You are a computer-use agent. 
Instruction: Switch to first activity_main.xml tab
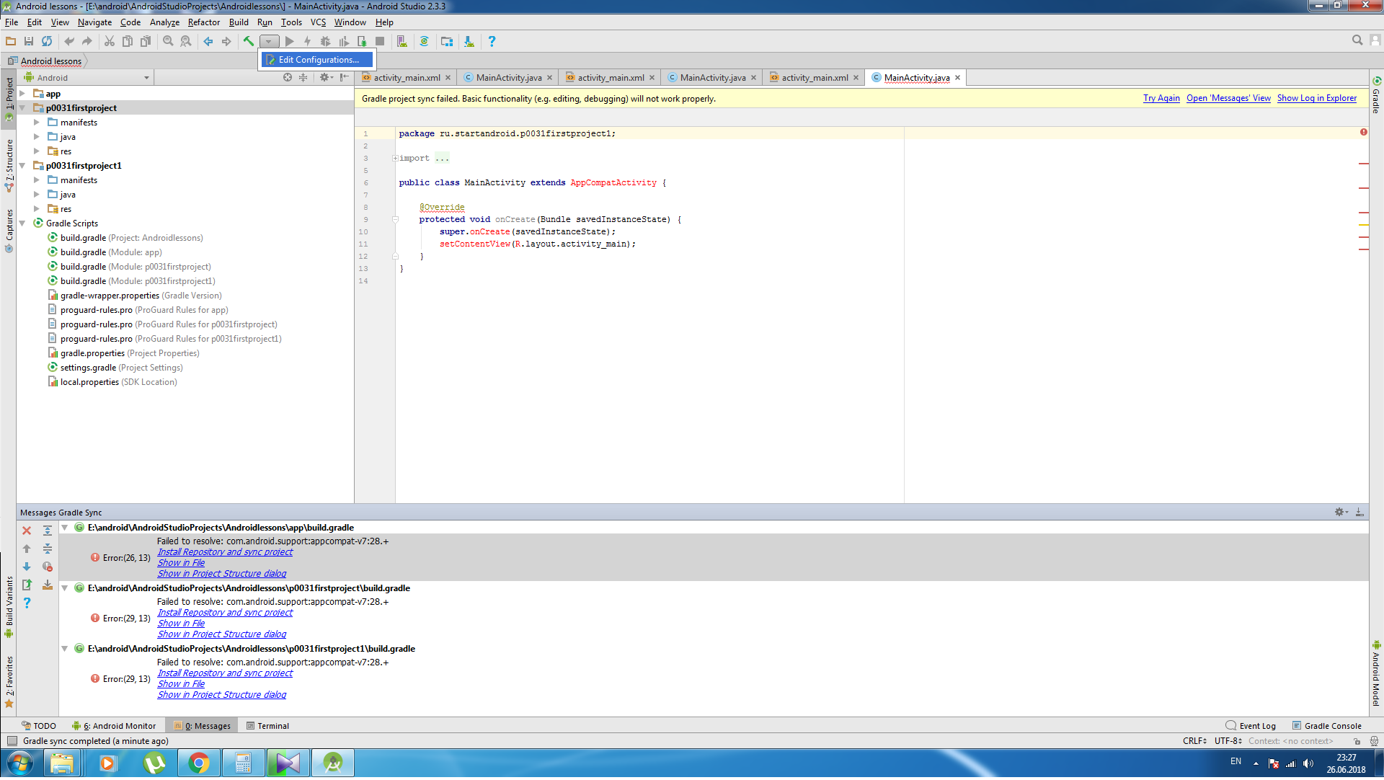click(x=407, y=78)
